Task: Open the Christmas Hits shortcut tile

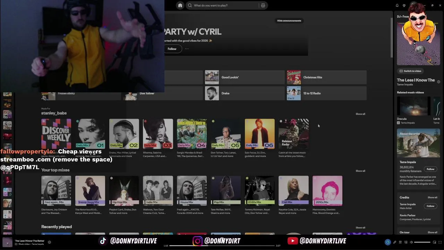Action: click(326, 77)
